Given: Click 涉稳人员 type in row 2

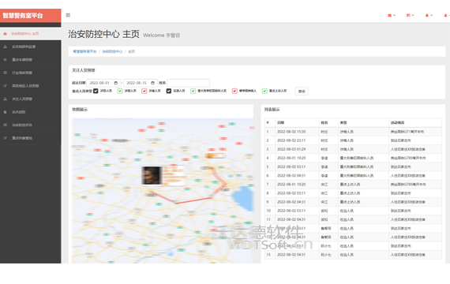Looking at the screenshot, I should (x=347, y=140).
